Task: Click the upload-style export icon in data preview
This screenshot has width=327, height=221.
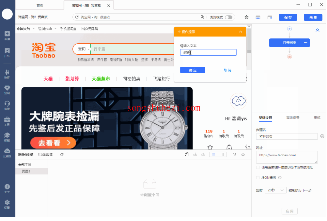Action: pyautogui.click(x=203, y=155)
